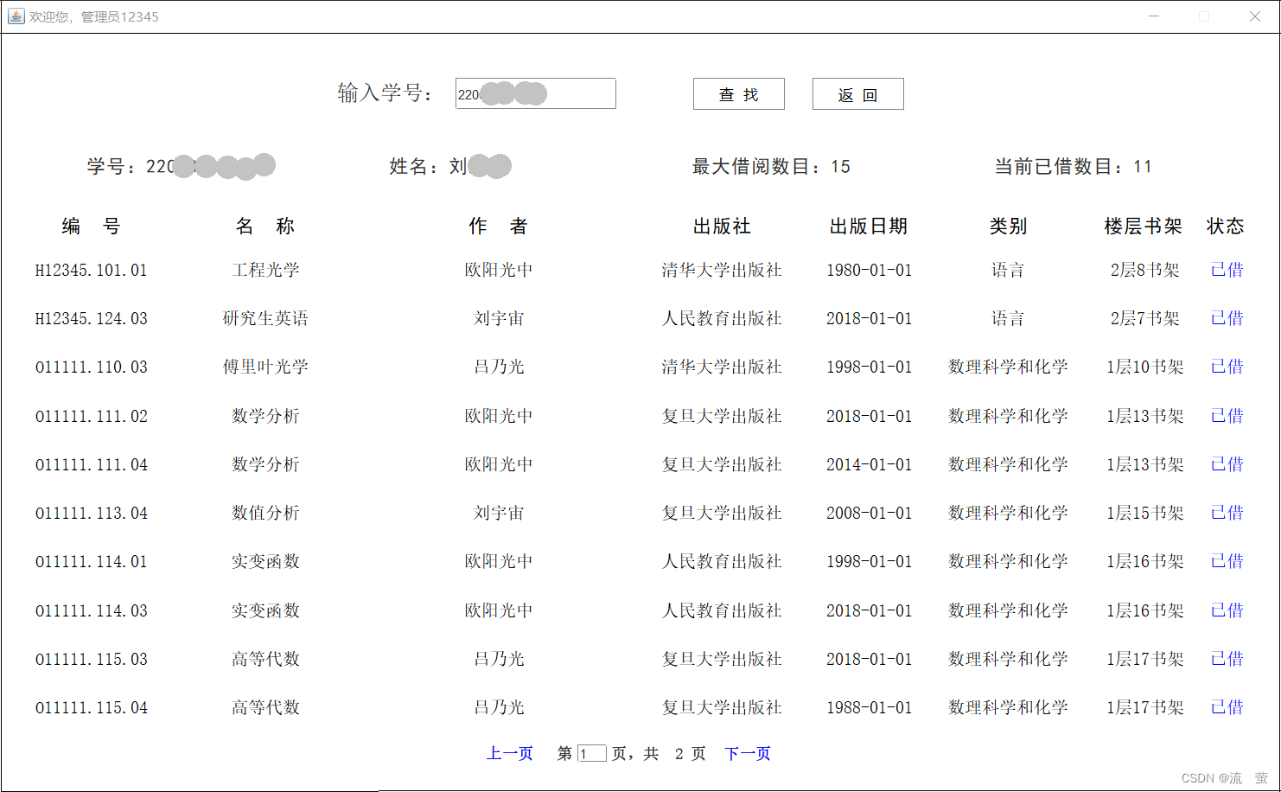Viewport: 1281px width, 792px height.
Task: Click 已借 status for H12345.124.03
Action: coord(1227,318)
